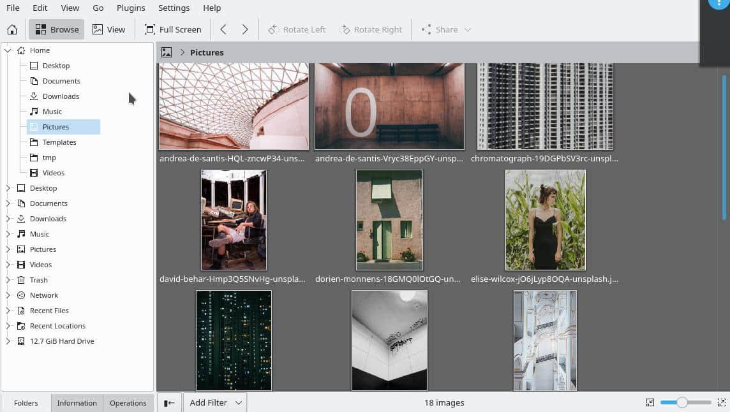This screenshot has width=730, height=412.
Task: Click Rotate Right in the toolbar
Action: (371, 29)
